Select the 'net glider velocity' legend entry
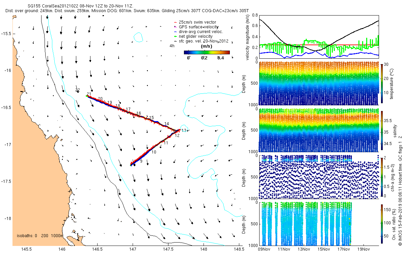405x253 pixels. (x=193, y=36)
